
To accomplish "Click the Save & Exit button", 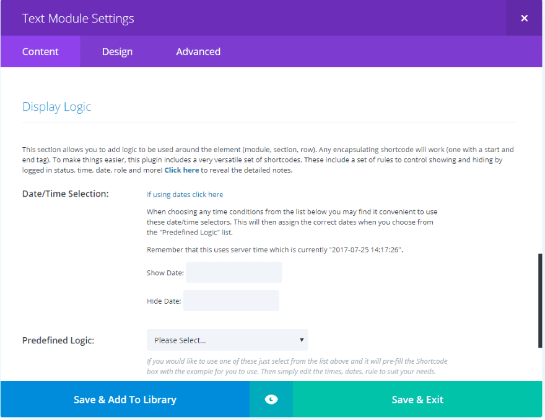I will (417, 400).
